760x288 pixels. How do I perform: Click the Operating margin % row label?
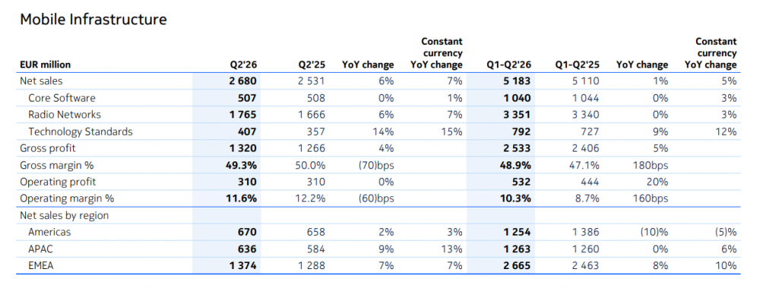66,199
